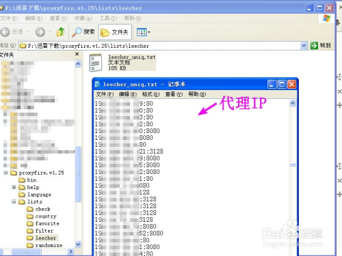The height and width of the screenshot is (256, 342).
Task: Select the leecher_uniq.txt file icon
Action: [96, 63]
